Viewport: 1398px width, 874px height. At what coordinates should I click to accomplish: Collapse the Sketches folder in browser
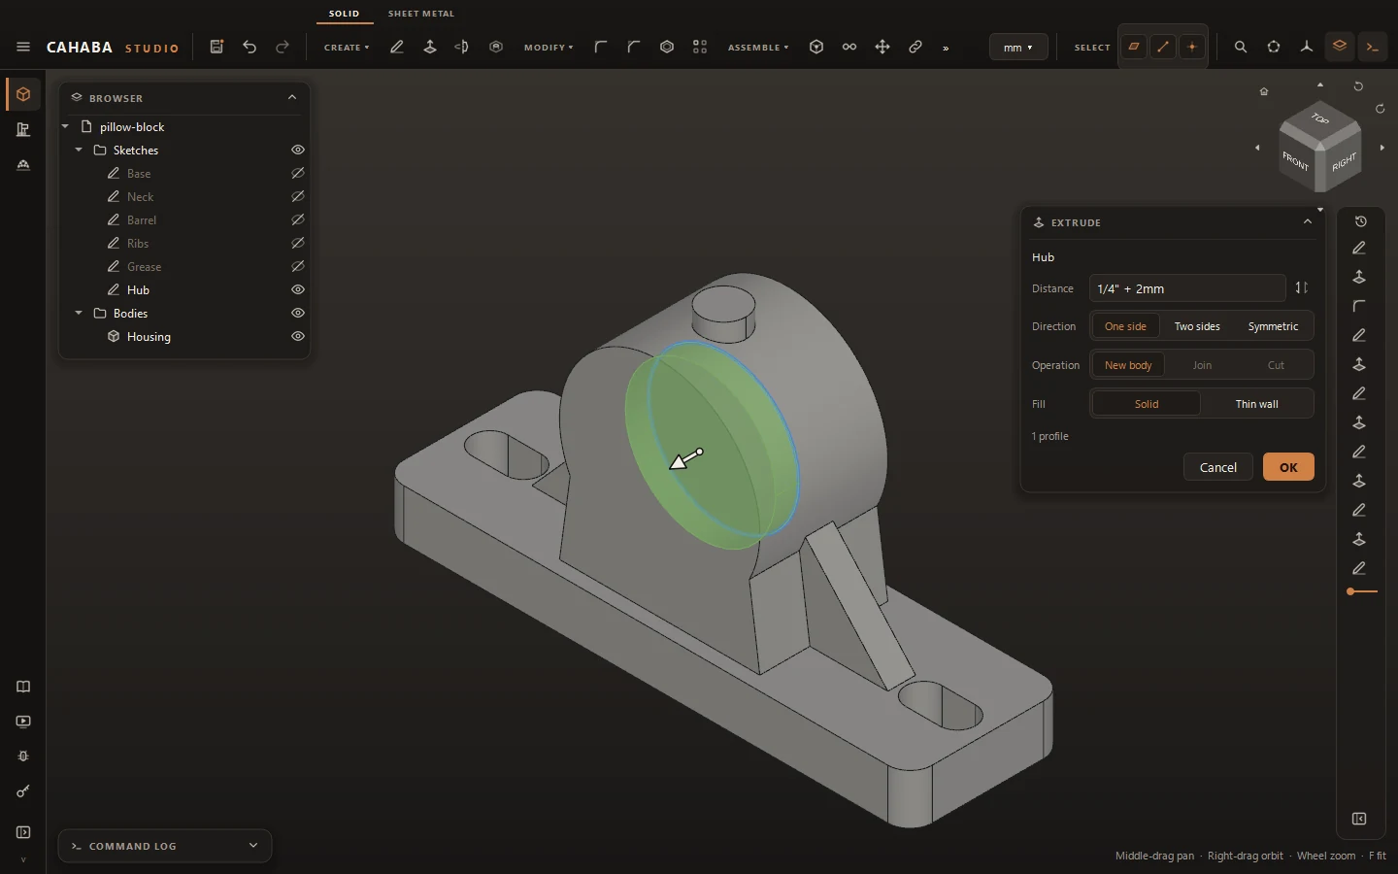[79, 150]
